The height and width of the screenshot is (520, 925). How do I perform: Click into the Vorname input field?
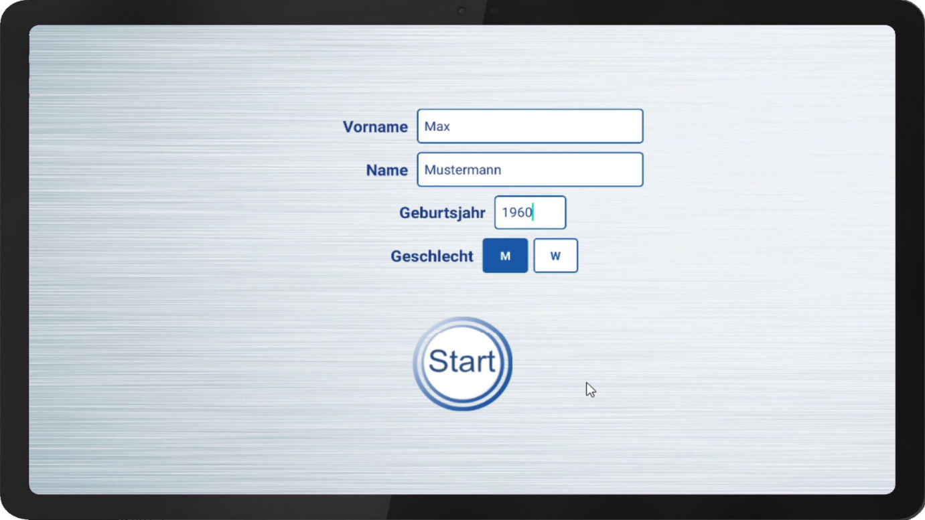click(529, 126)
